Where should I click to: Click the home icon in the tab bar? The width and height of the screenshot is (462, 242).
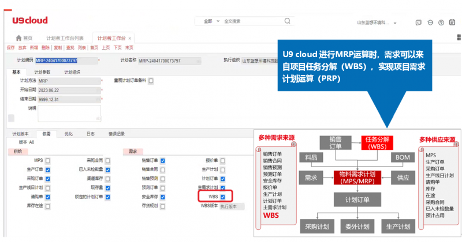click(19, 38)
